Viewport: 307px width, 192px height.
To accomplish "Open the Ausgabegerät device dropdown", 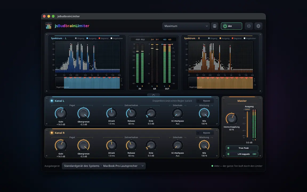I will pos(104,166).
